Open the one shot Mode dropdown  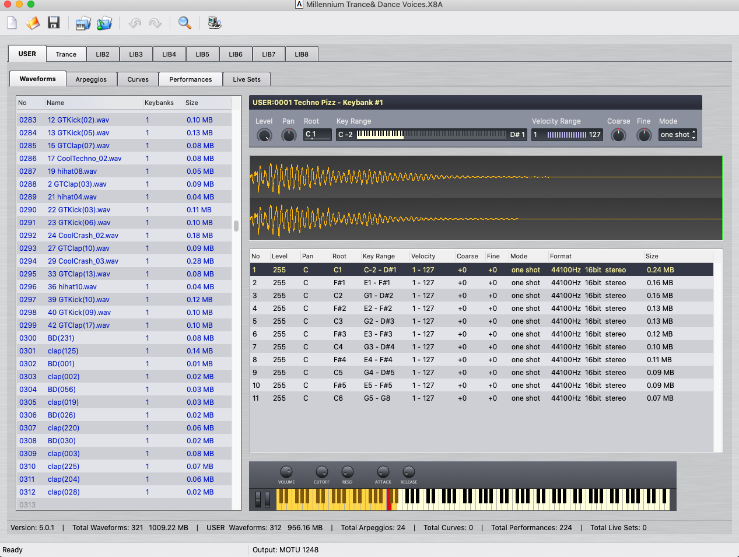tap(678, 135)
